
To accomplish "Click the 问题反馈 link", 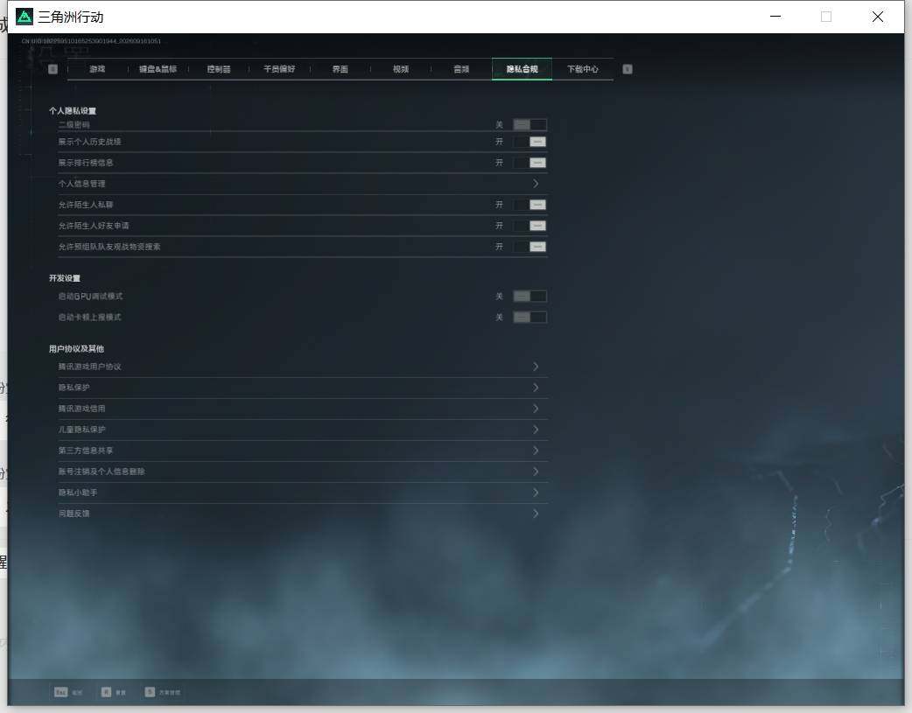I will pos(303,514).
